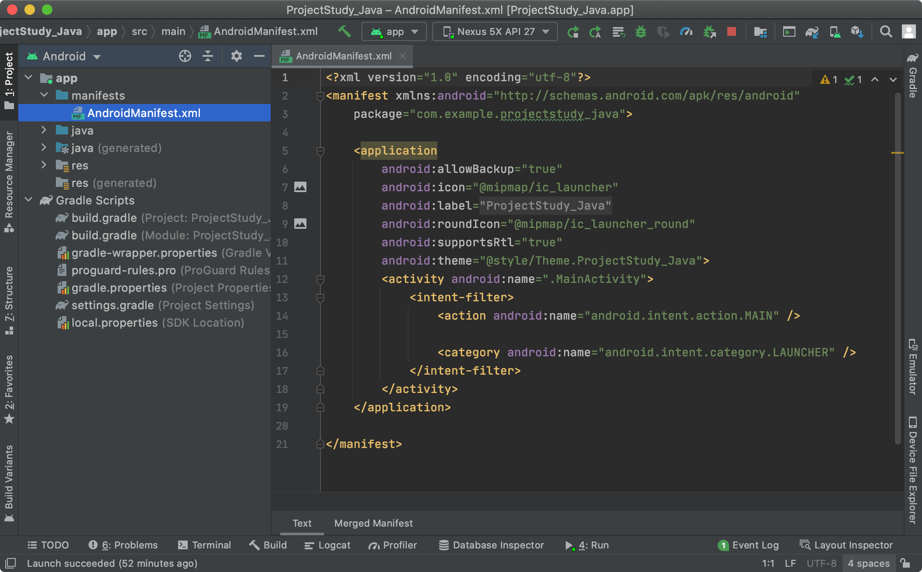Click the 4 spaces indent setting

[868, 563]
